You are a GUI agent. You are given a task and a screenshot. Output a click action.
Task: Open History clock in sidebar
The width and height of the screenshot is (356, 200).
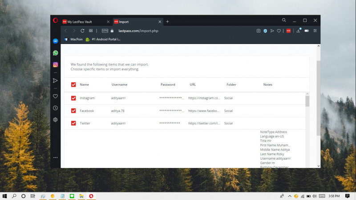click(55, 108)
